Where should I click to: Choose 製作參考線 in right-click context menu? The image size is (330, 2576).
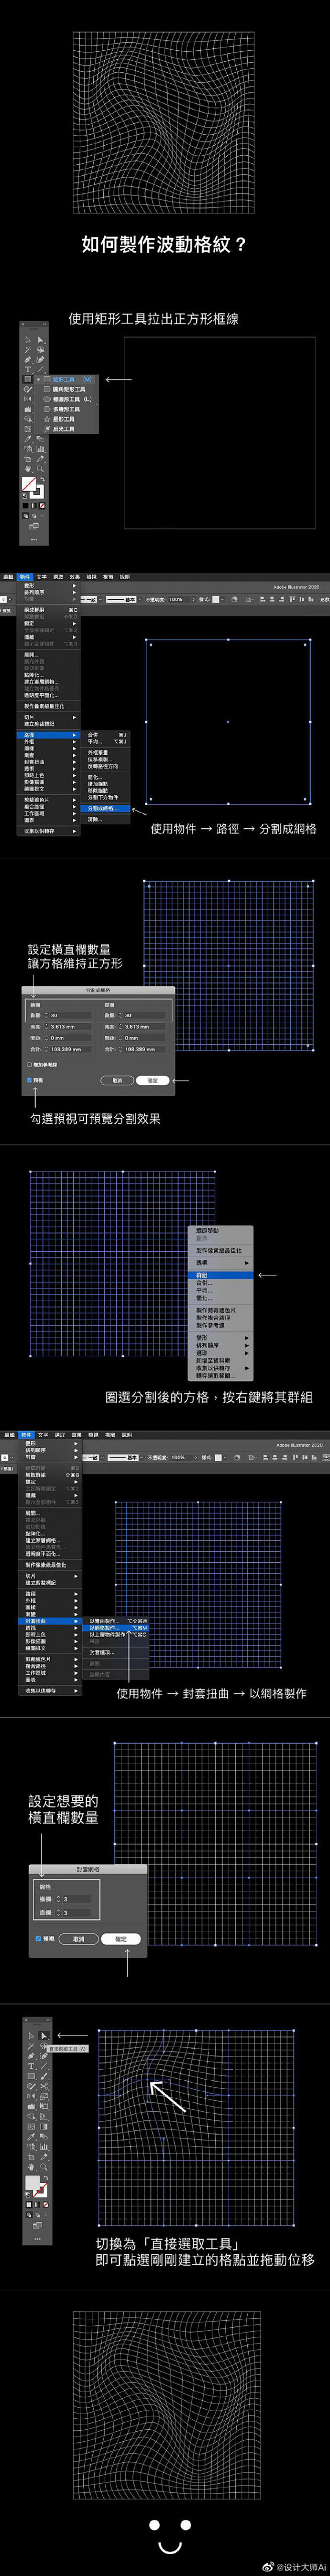click(x=221, y=1326)
